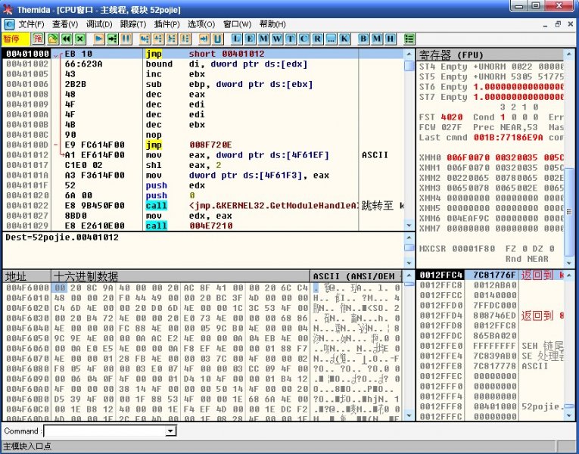
Task: Select the 'jmp 008F720E' instruction row
Action: point(203,145)
